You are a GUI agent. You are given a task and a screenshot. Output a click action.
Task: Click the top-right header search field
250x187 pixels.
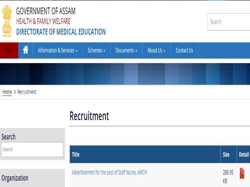pos(229,22)
